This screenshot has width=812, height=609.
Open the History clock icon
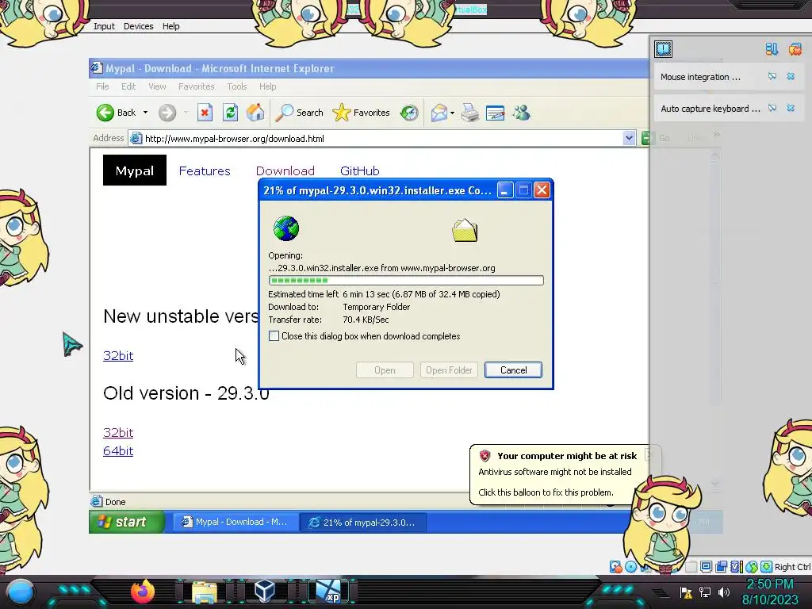pyautogui.click(x=409, y=113)
